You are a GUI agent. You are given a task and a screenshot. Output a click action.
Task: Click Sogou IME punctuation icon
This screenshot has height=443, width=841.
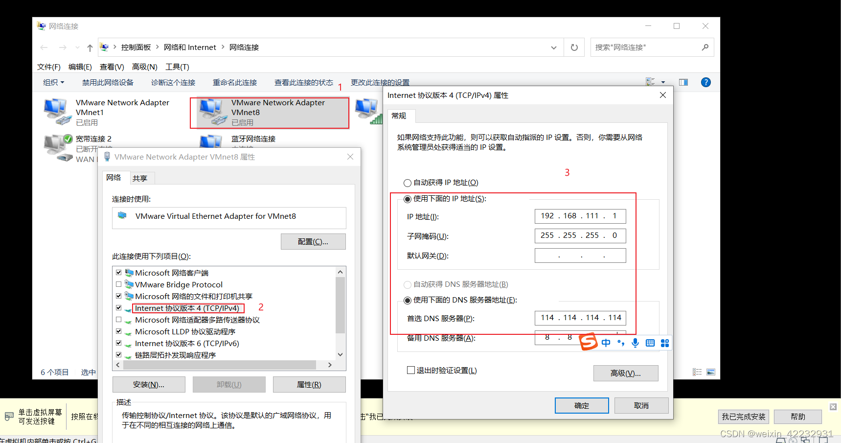click(620, 343)
